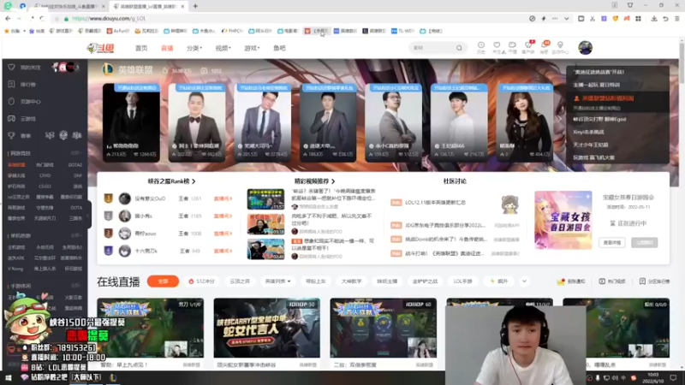Reload the page with refresh icon
The height and width of the screenshot is (385, 685).
(x=42, y=19)
